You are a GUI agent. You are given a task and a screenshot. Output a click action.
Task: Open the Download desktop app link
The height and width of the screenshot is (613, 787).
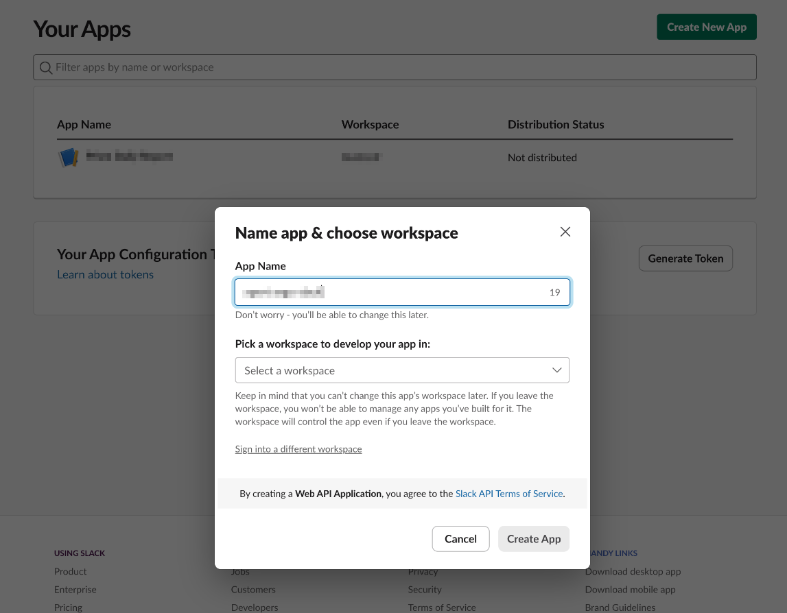pyautogui.click(x=633, y=571)
